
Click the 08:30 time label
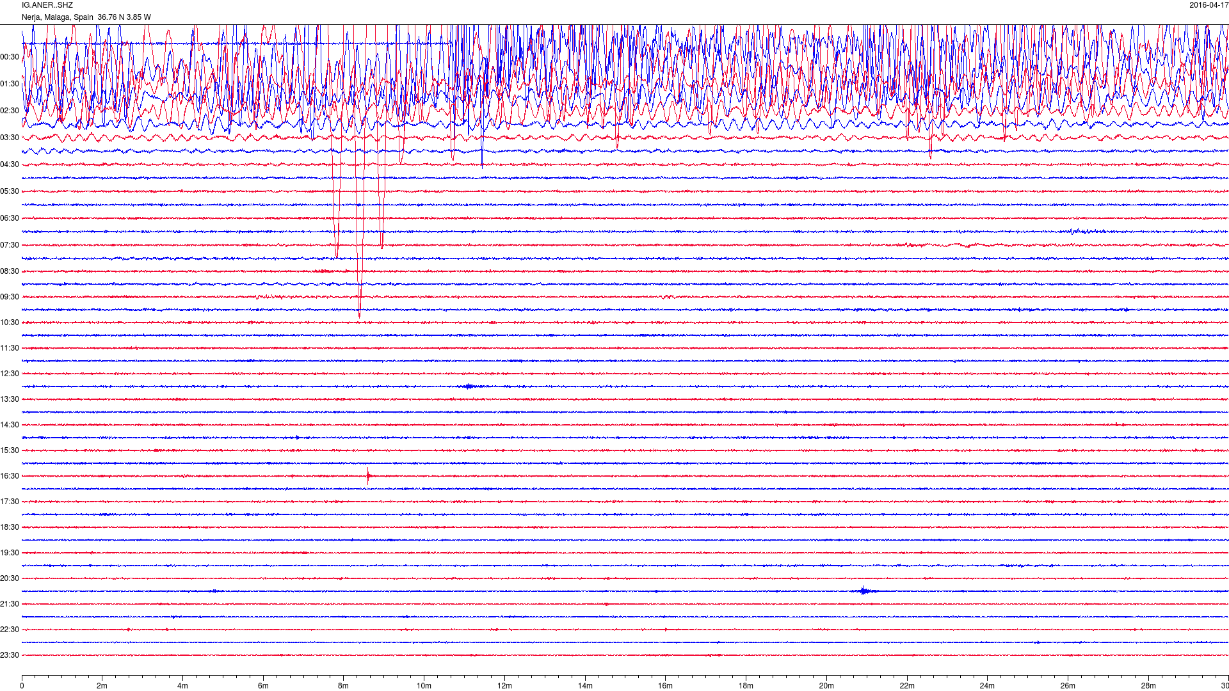(x=10, y=271)
